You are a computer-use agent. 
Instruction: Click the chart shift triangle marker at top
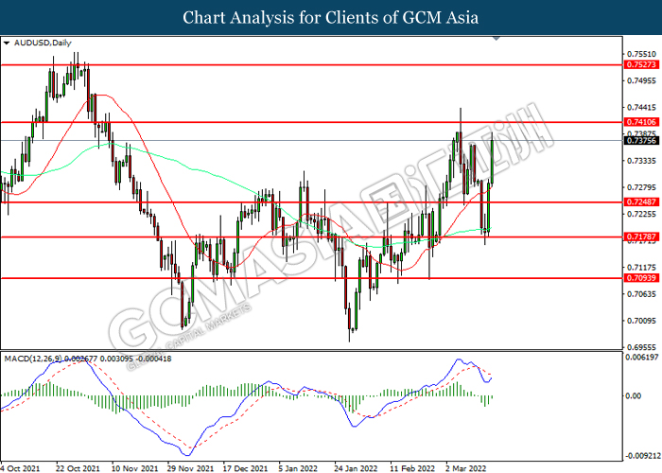point(496,39)
